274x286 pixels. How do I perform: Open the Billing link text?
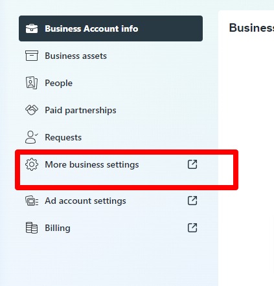tap(58, 228)
